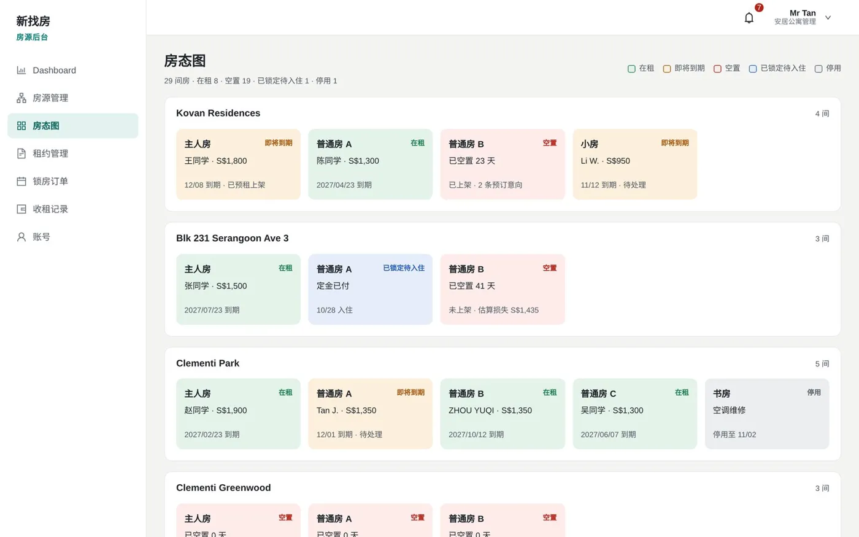The width and height of the screenshot is (859, 537).
Task: Click the 房态图 grid icon
Action: coord(21,126)
